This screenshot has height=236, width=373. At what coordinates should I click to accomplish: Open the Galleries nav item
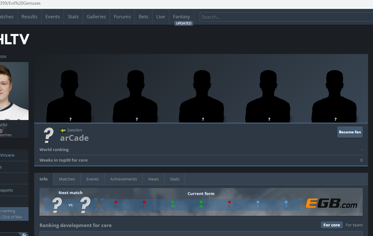pos(96,17)
